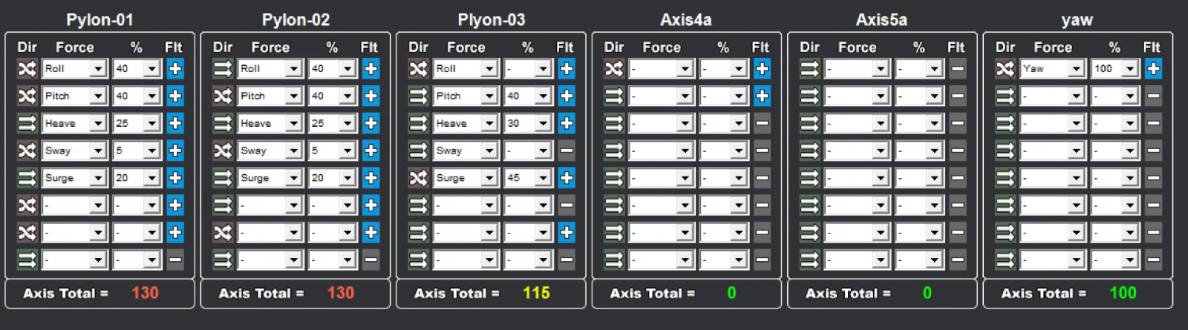1188x330 pixels.
Task: Toggle direction icon for Pylon-02 Pitch row
Action: pos(223,96)
